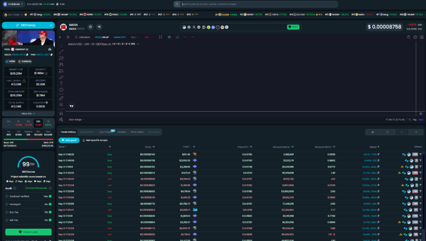Select the chart zoom-in tool
Viewport: 426px width, 241px height.
tap(61, 105)
